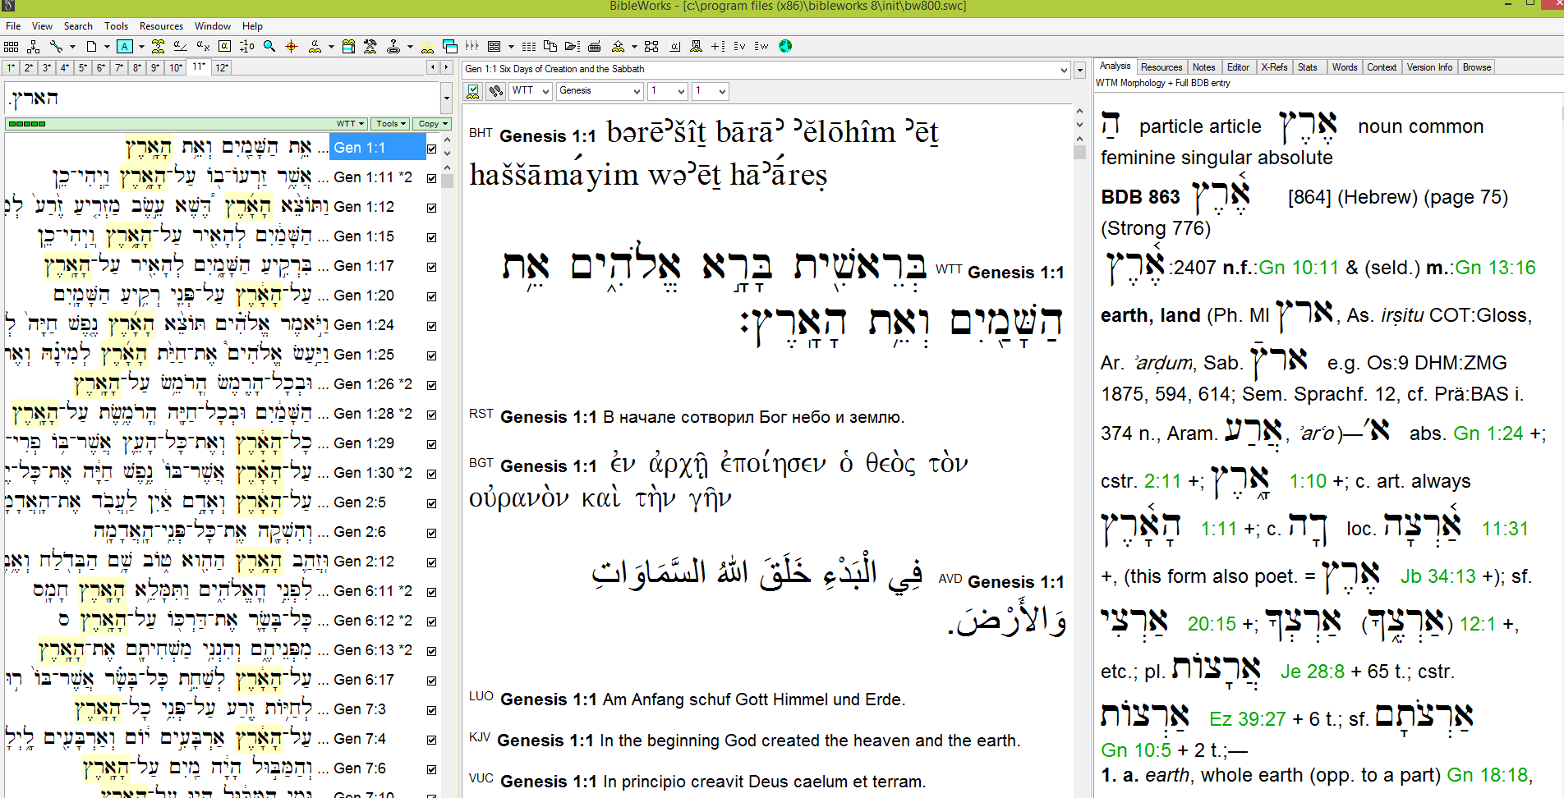Open the WTT version dropdown
This screenshot has width=1564, height=798.
point(530,91)
